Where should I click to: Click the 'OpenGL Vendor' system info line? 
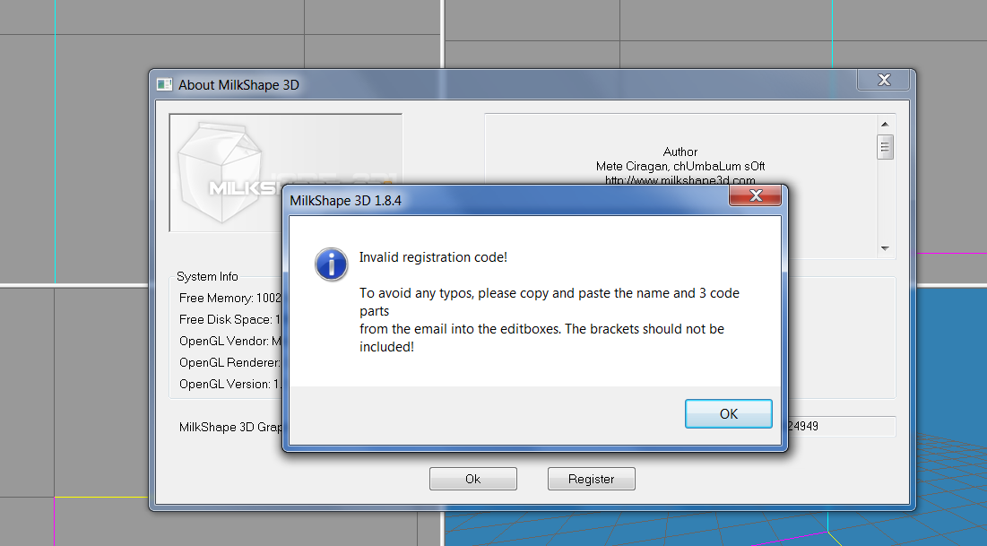[x=229, y=341]
